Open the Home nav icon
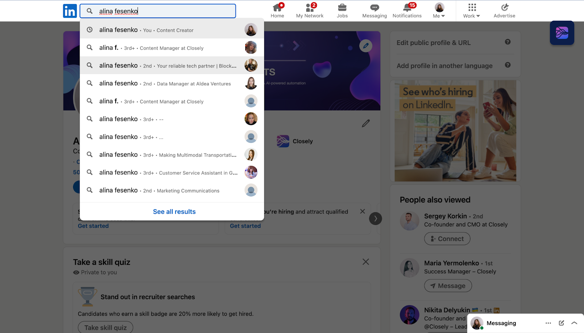The width and height of the screenshot is (584, 333). 277,10
